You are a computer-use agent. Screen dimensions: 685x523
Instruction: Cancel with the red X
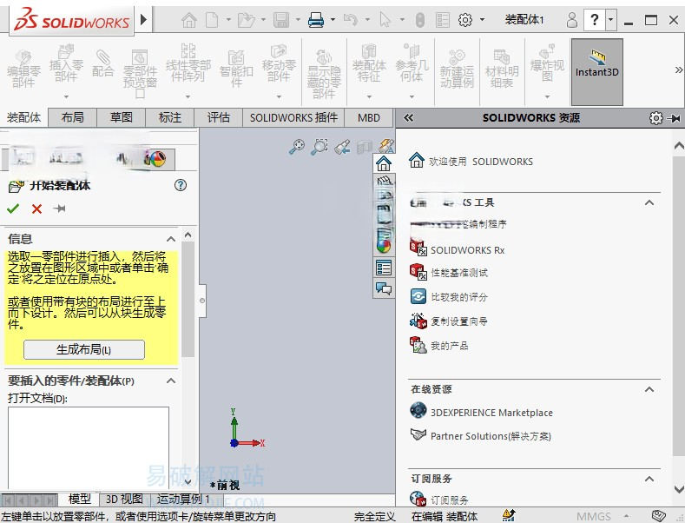pyautogui.click(x=36, y=209)
